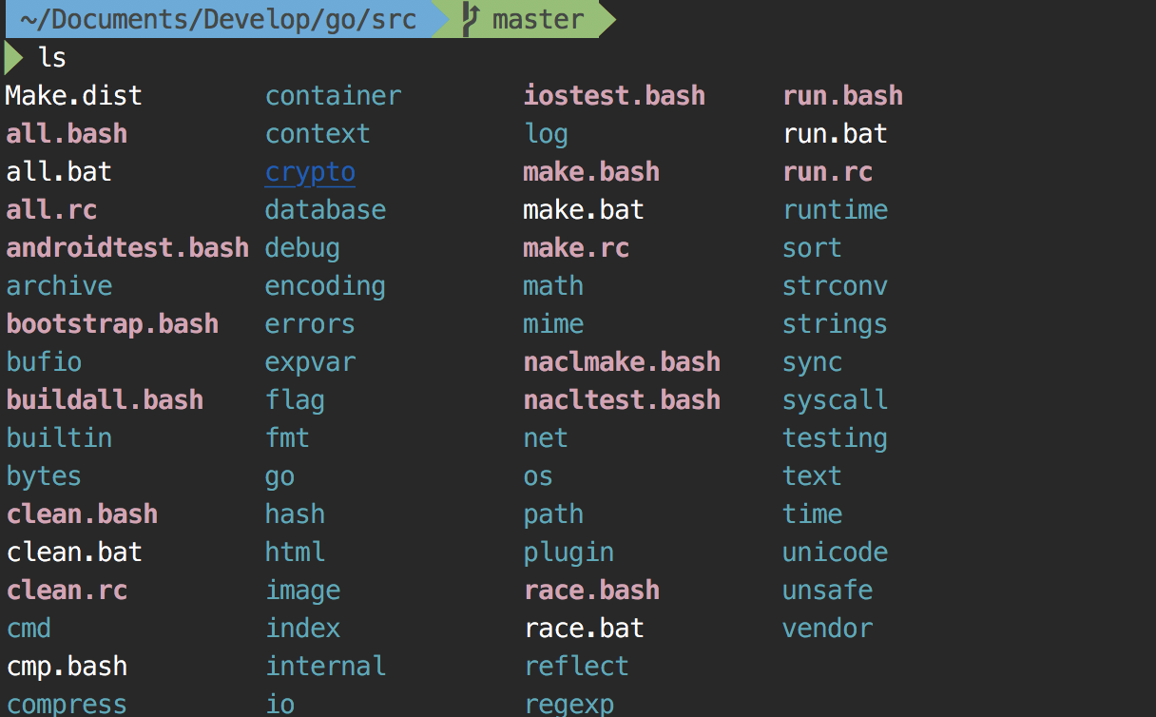The width and height of the screenshot is (1156, 717).
Task: Click the ls command text
Action: [x=52, y=58]
